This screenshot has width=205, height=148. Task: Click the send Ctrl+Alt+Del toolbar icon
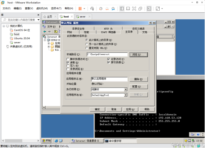click(x=92, y=9)
